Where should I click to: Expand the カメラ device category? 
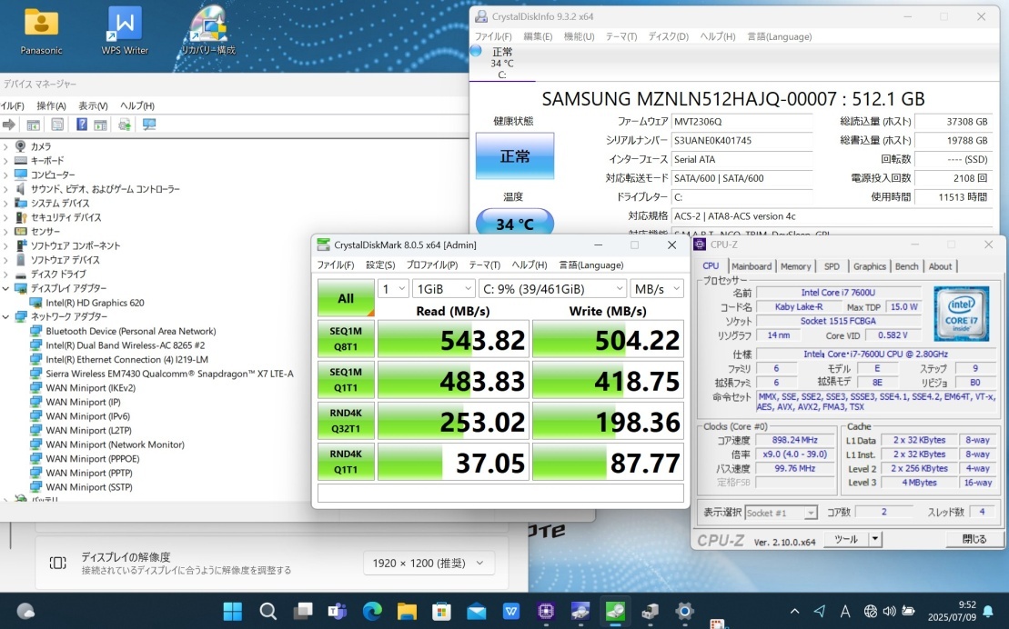click(5, 146)
